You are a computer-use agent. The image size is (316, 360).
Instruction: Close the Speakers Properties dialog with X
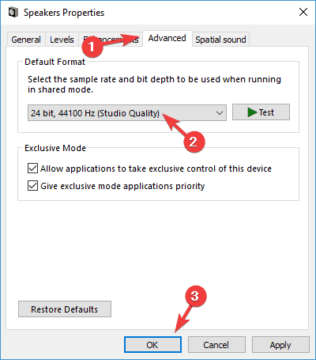pos(303,12)
